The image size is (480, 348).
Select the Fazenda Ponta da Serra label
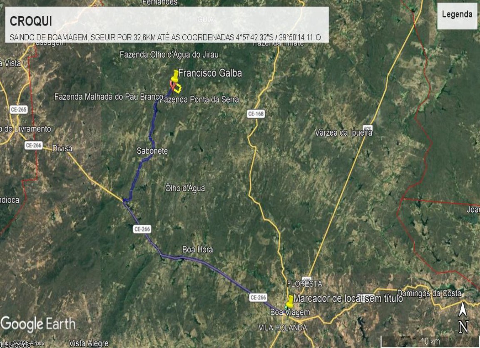tap(199, 99)
